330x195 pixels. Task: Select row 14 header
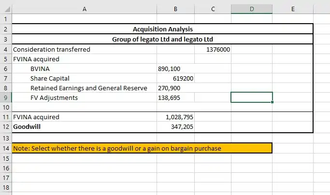point(6,148)
